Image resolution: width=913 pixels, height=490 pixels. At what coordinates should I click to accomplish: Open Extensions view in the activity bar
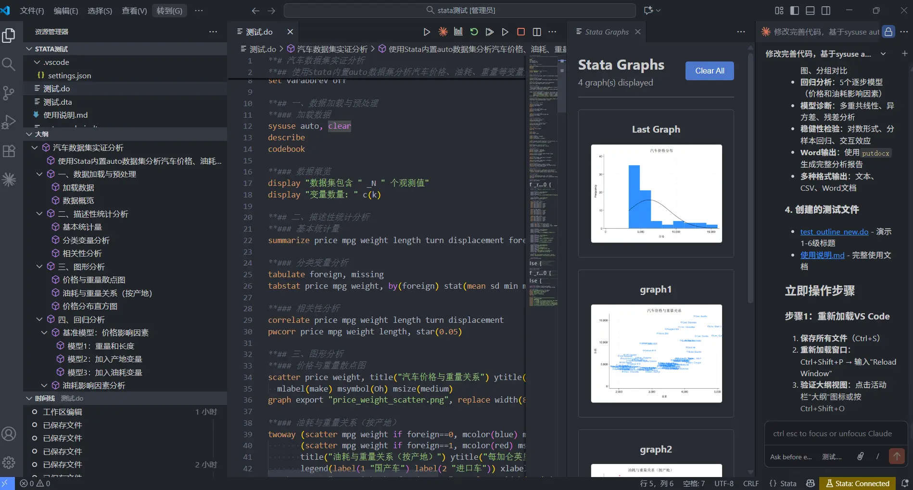pos(9,151)
